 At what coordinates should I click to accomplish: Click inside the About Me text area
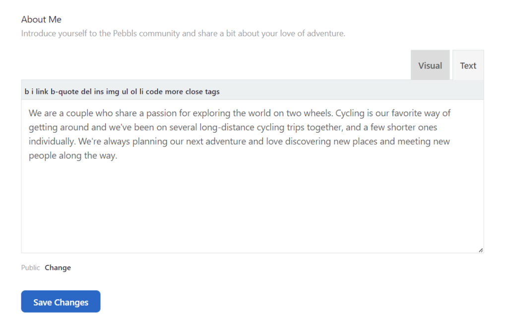click(253, 176)
